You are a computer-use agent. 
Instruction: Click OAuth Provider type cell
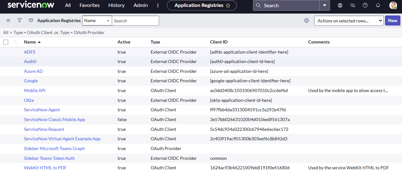pos(166,148)
